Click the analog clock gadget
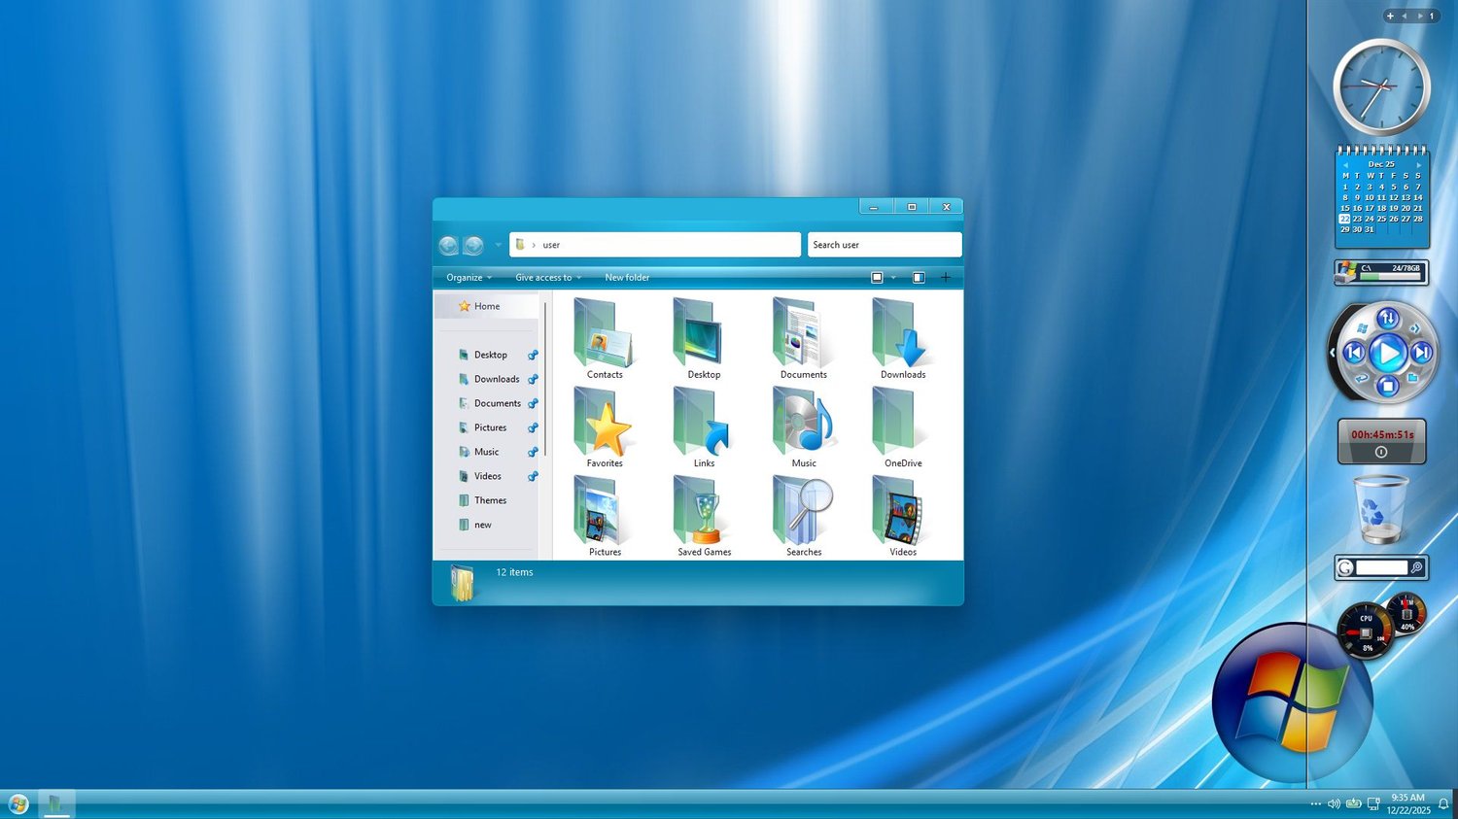Image resolution: width=1458 pixels, height=819 pixels. point(1381,87)
